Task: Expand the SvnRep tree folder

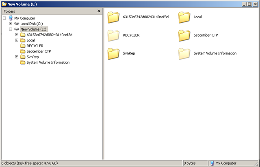Action: (x=17, y=57)
